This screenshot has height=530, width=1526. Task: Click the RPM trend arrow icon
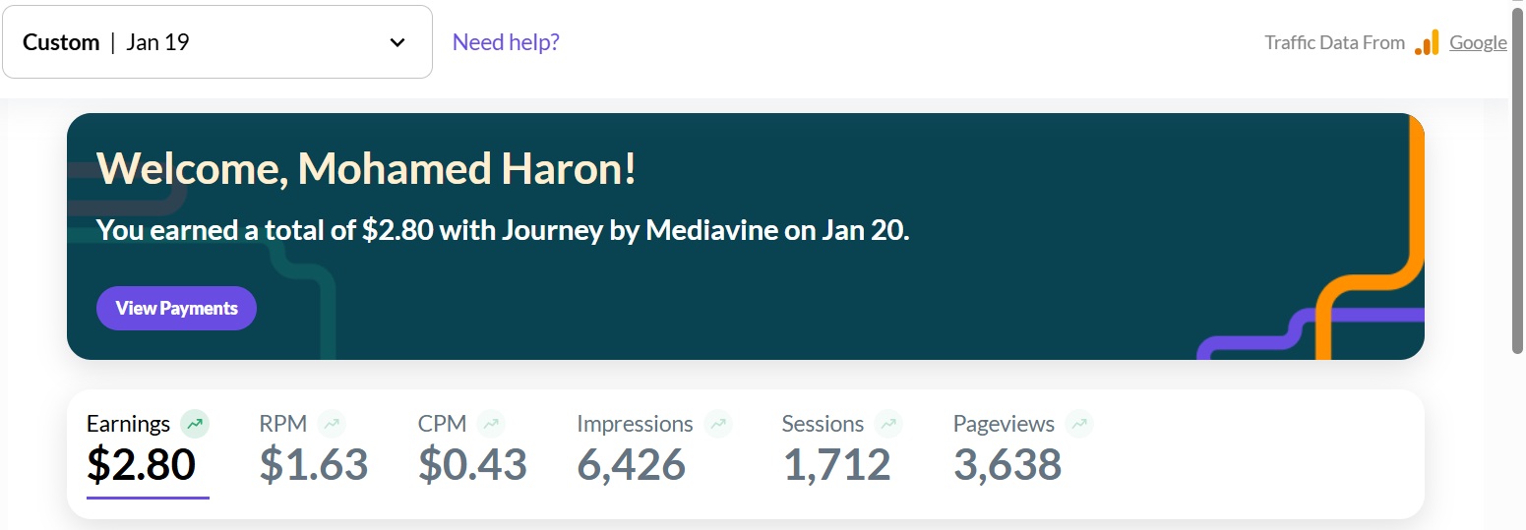[x=333, y=425]
